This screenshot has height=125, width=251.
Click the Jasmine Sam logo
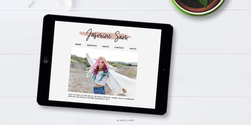(106, 36)
